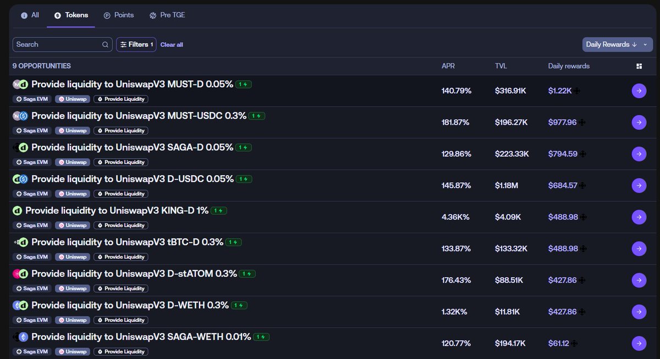Open the MUST-D 0.05% opportunity arrow button
Image resolution: width=660 pixels, height=359 pixels.
pos(639,91)
